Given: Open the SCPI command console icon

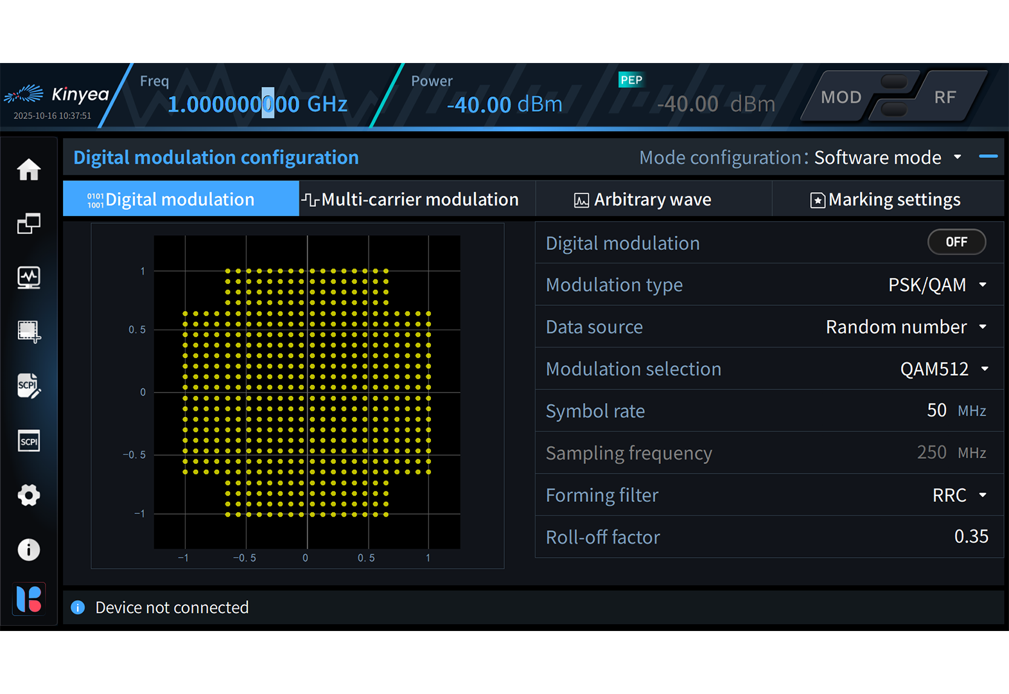Looking at the screenshot, I should pos(29,441).
